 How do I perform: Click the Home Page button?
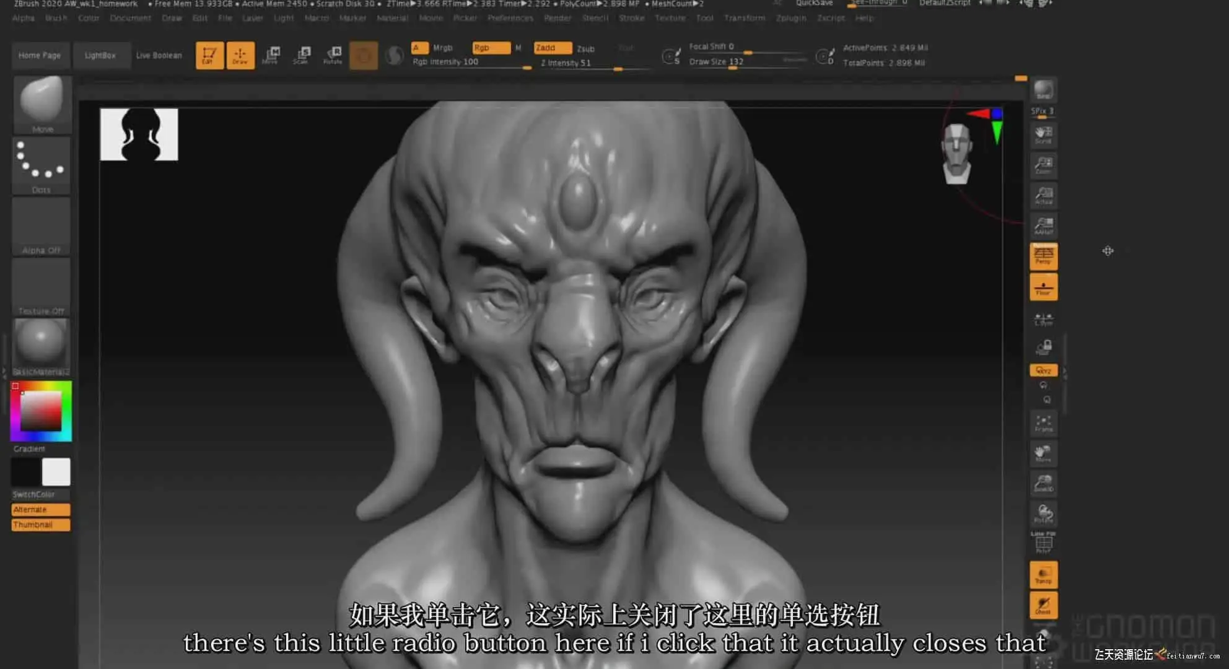click(40, 55)
